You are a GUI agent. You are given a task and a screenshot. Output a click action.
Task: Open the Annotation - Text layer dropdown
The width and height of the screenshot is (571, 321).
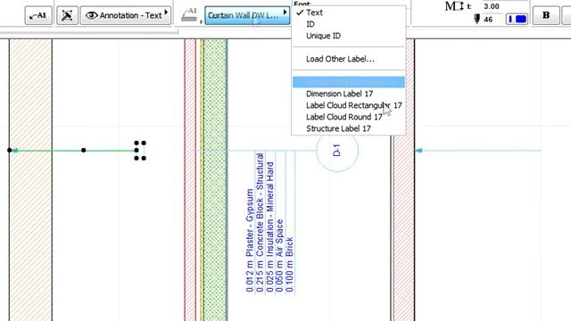126,15
